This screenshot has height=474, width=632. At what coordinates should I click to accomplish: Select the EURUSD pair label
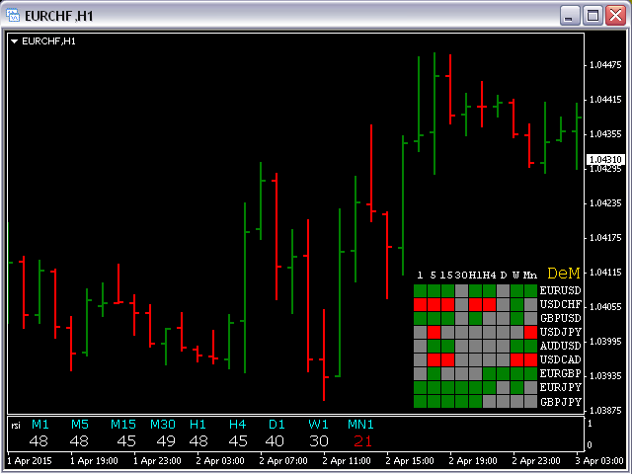point(560,290)
